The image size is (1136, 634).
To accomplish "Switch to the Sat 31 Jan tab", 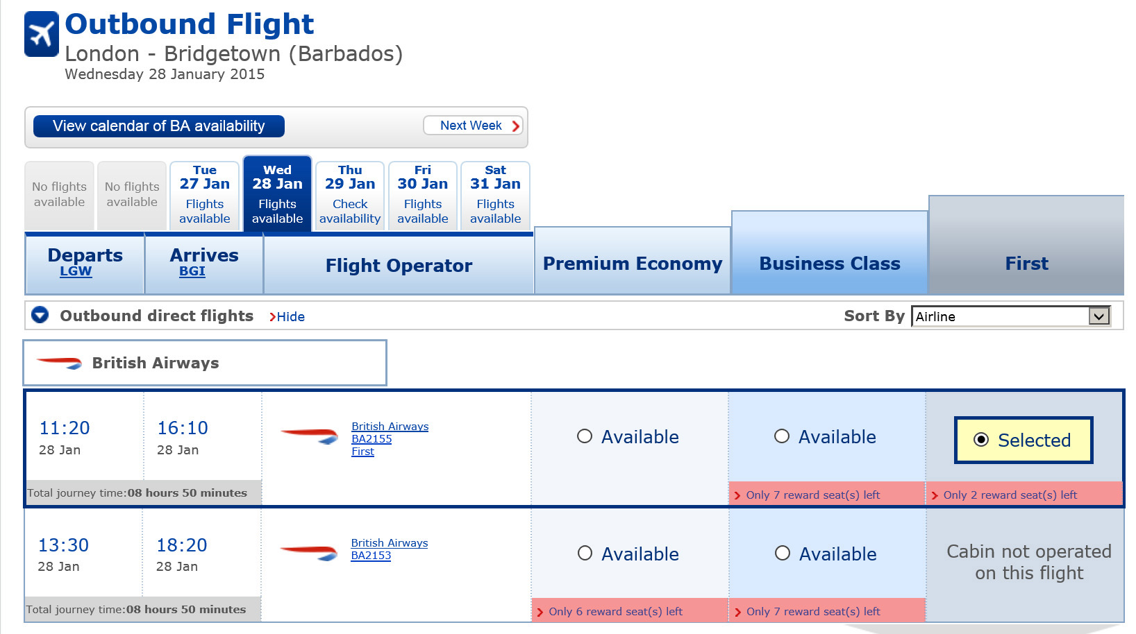I will click(x=495, y=194).
